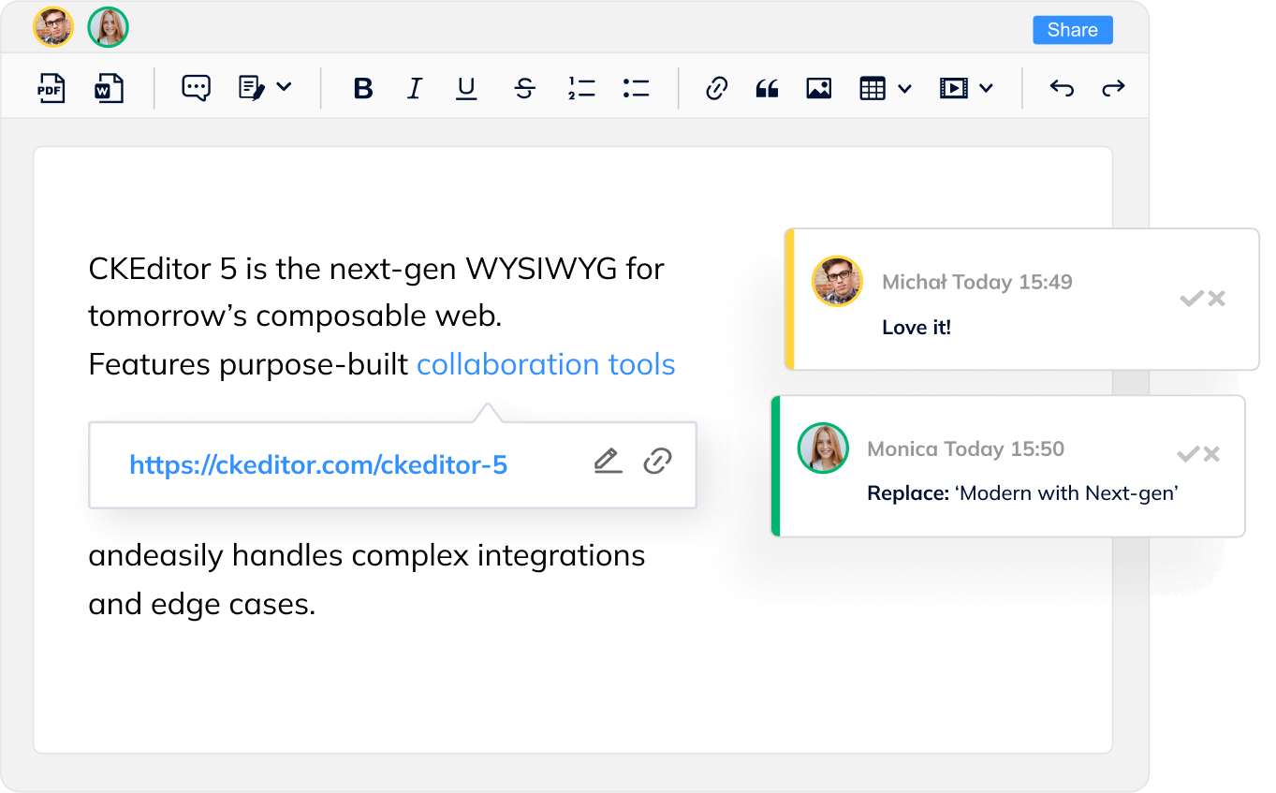Viewport: 1276px width, 793px height.
Task: Place cursor in 'tomorrow's composable web.' line
Action: point(295,316)
